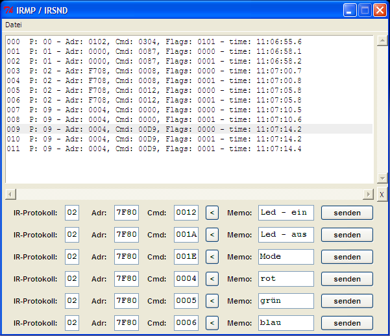Click the vertical scrollbar up arrow
The height and width of the screenshot is (336, 390).
[382, 40]
